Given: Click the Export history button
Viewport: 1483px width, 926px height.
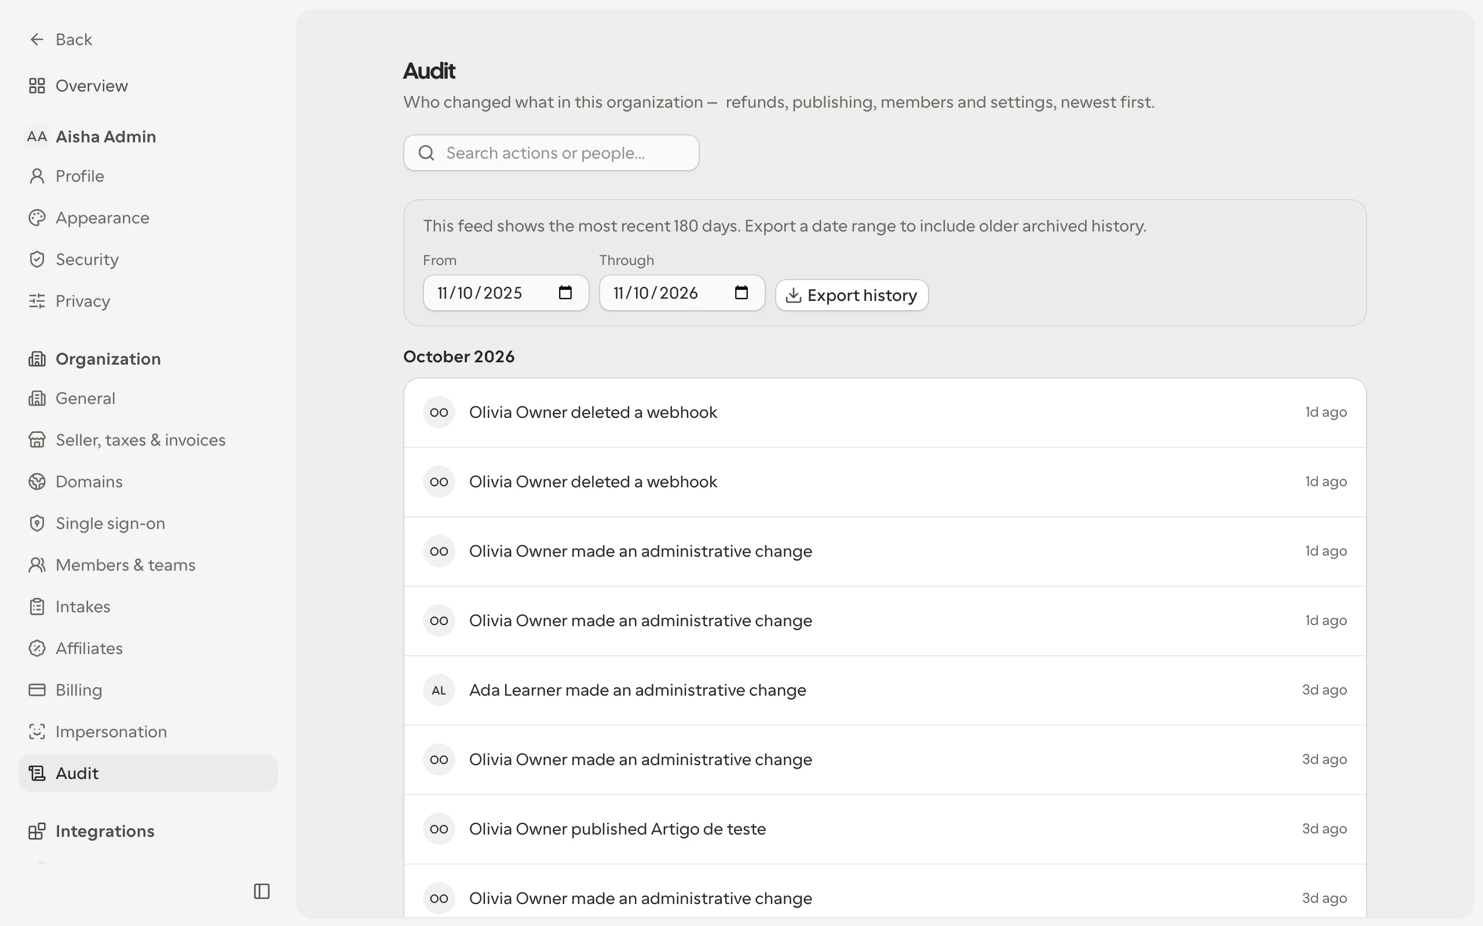Looking at the screenshot, I should (852, 295).
